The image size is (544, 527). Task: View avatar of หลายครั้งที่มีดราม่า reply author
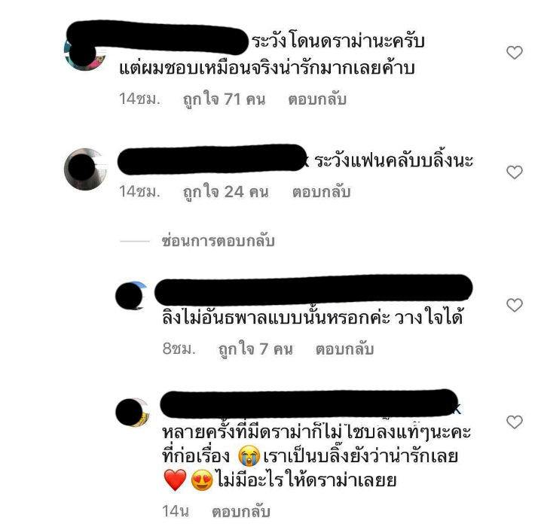click(132, 413)
